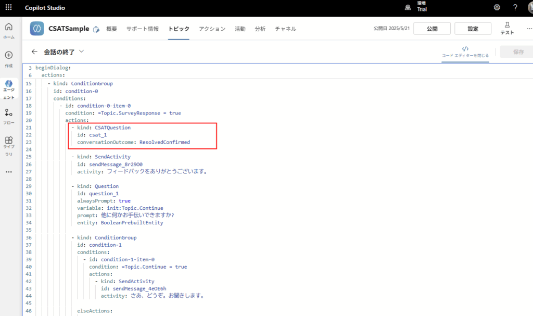Click the 'id: csat_1' code line
Viewport: 533px width, 316px height.
pyautogui.click(x=92, y=135)
